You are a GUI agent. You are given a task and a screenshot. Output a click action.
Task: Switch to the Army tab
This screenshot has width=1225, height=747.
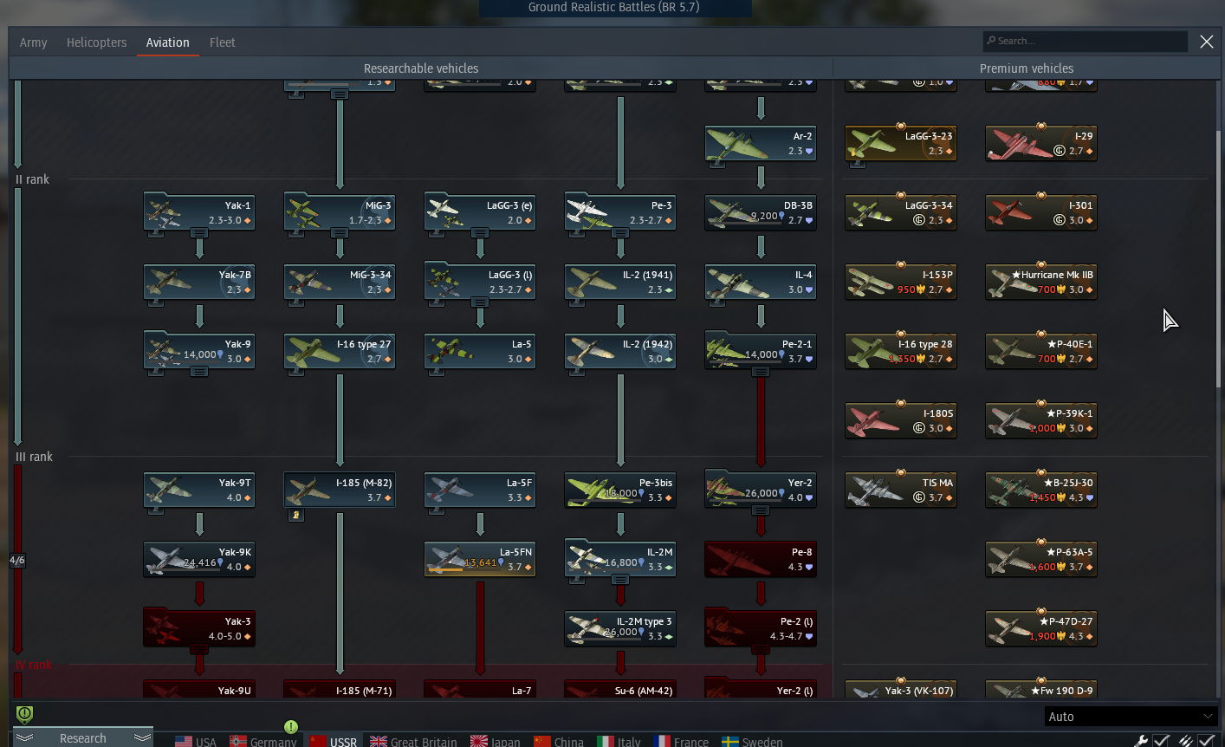[34, 42]
